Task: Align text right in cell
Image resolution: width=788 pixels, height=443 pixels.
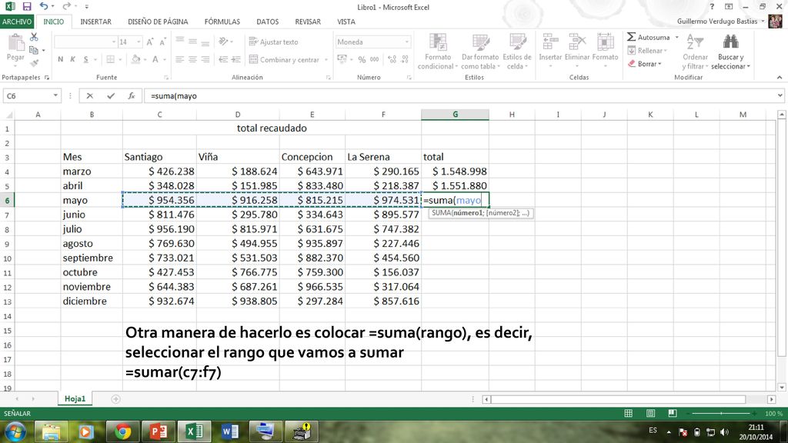Action: coord(205,59)
